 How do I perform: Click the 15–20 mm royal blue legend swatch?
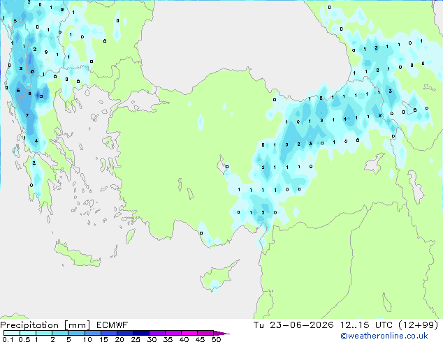click(109, 333)
